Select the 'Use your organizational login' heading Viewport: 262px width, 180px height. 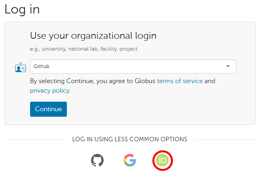tap(93, 36)
